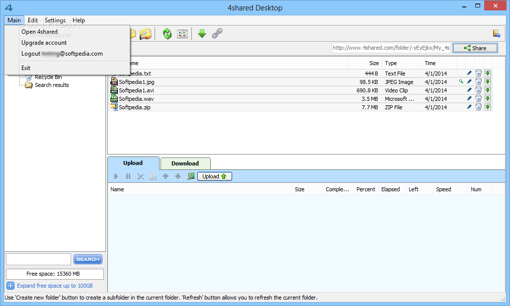Select Recycle Bin in folder tree
510x306 pixels.
pos(48,77)
